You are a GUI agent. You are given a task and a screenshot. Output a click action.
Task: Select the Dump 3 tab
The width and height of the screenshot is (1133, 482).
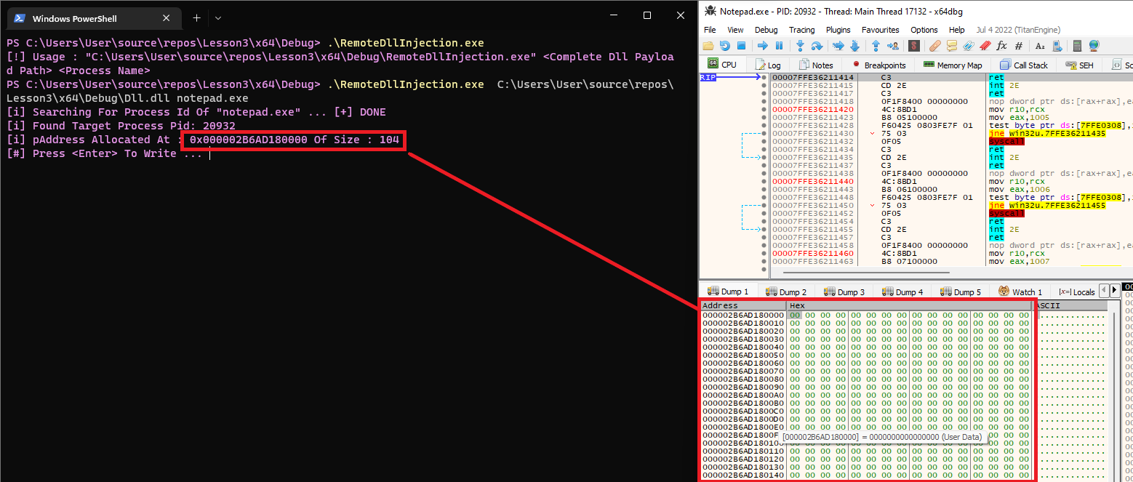coord(844,292)
